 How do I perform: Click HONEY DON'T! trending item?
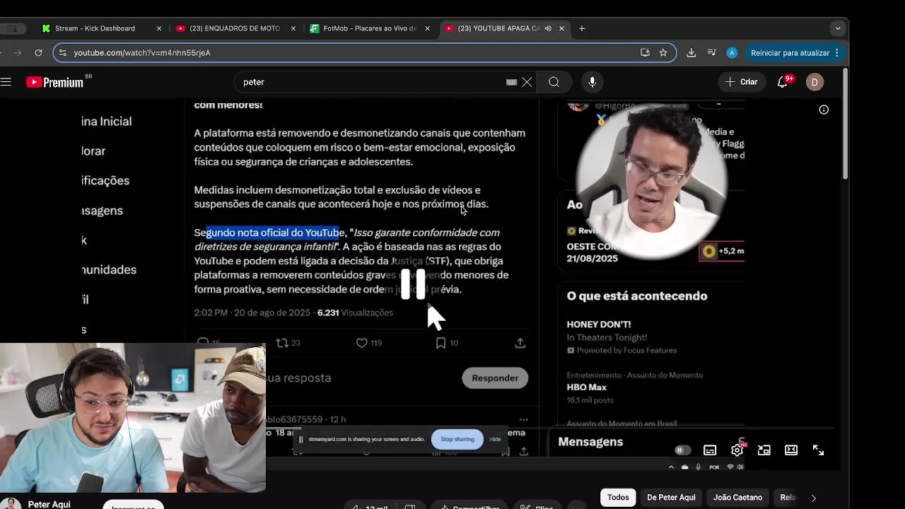click(599, 324)
